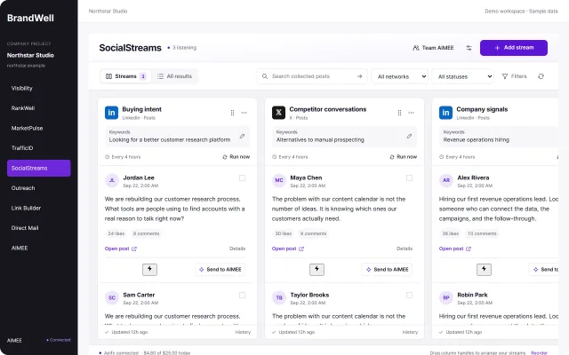The width and height of the screenshot is (569, 355).
Task: Edit keywords pencil icon in Competitor conversations
Action: tap(409, 136)
